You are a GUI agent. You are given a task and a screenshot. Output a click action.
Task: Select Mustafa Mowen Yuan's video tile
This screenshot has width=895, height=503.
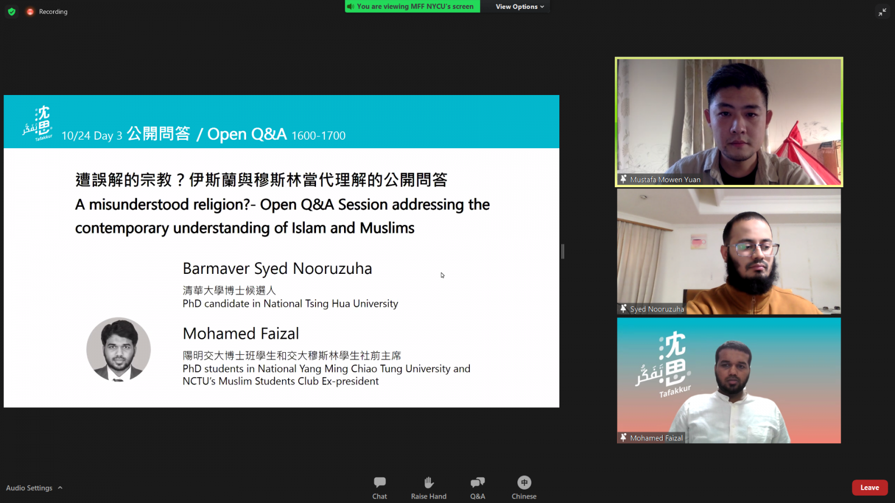(x=729, y=121)
